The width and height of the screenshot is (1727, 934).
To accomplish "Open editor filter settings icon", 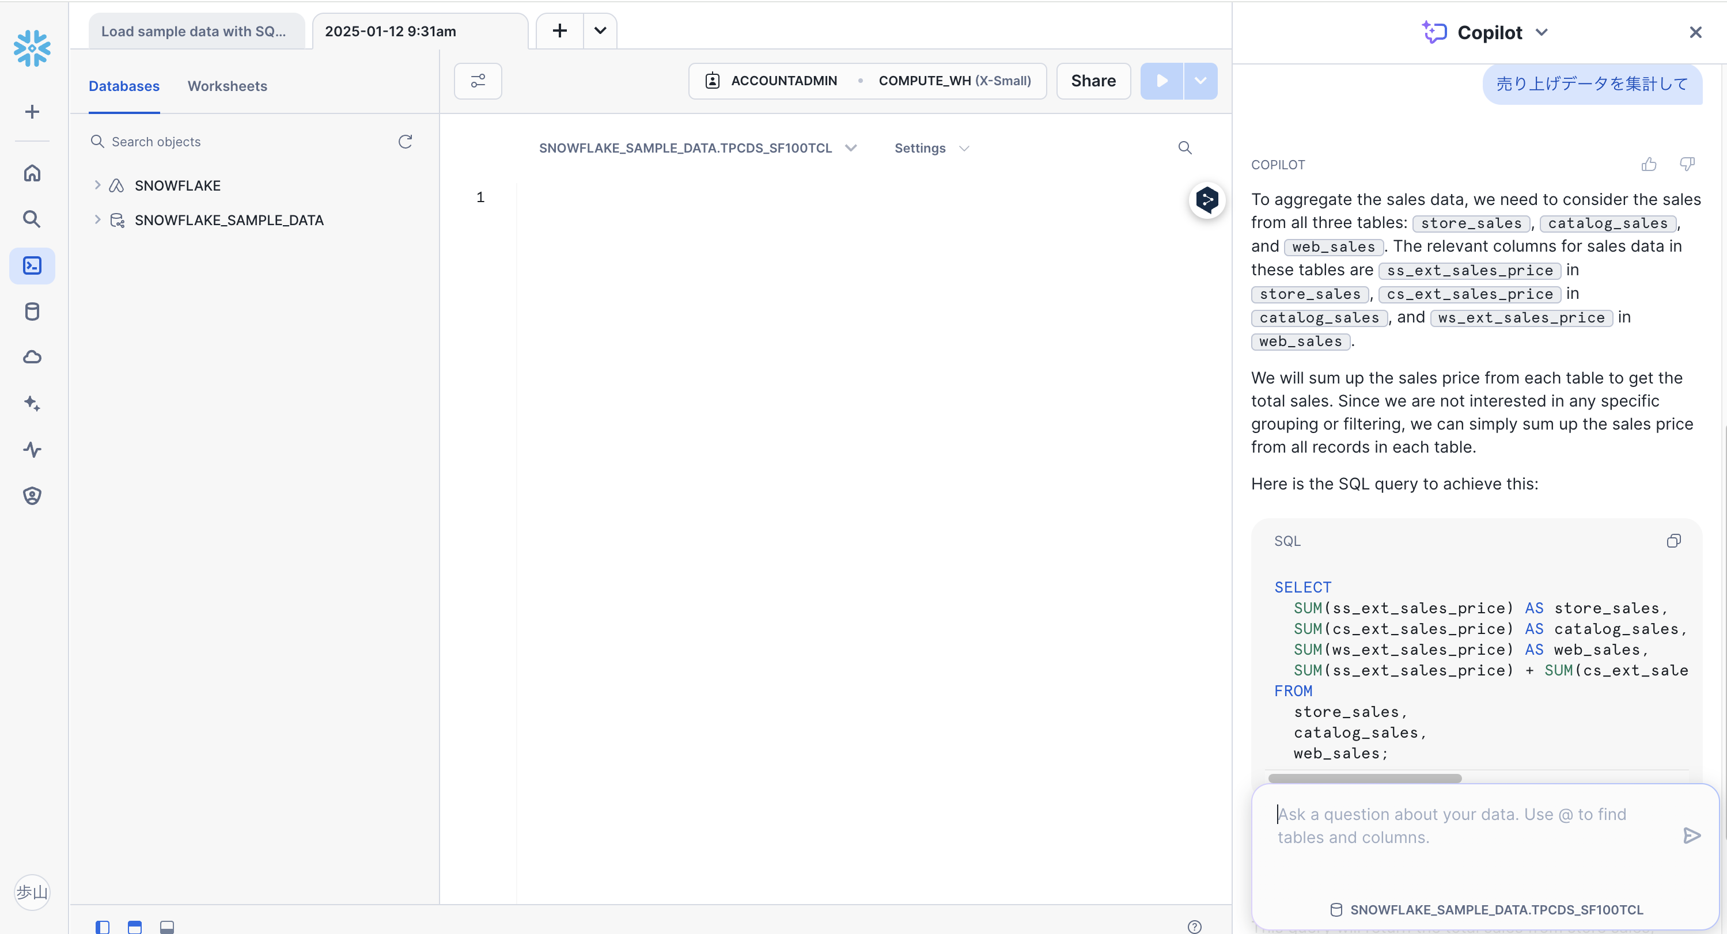I will point(478,81).
